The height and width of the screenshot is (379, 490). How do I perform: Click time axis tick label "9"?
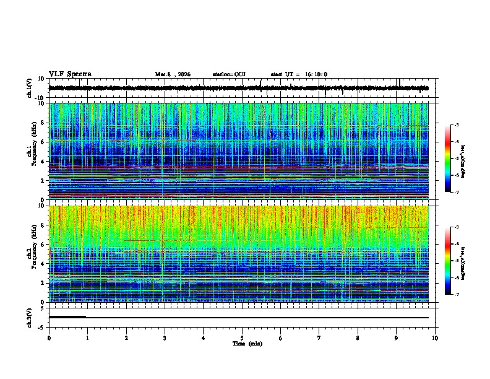[396, 338]
